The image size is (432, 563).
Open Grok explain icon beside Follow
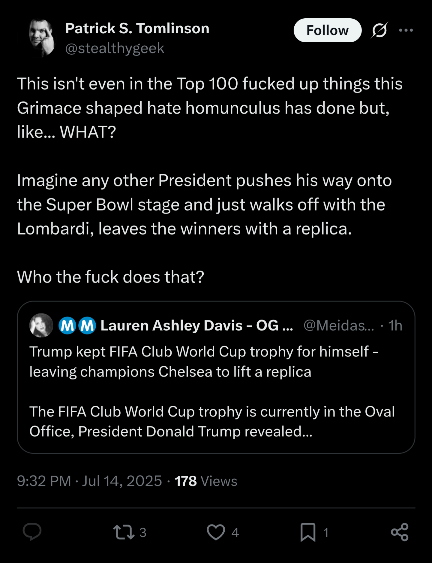pos(379,30)
